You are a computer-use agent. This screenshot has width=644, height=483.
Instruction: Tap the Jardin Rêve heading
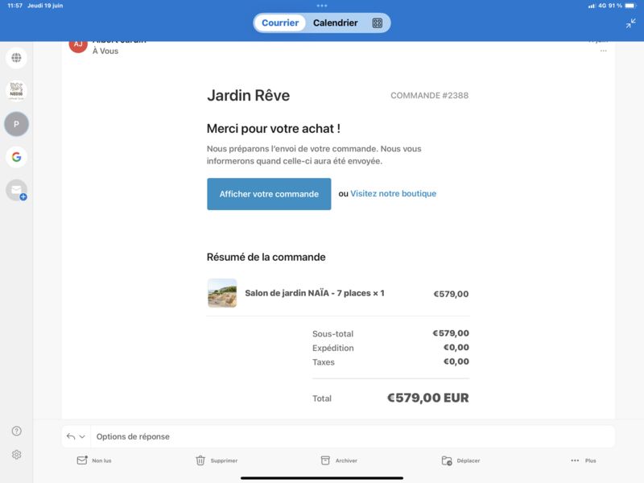click(248, 95)
